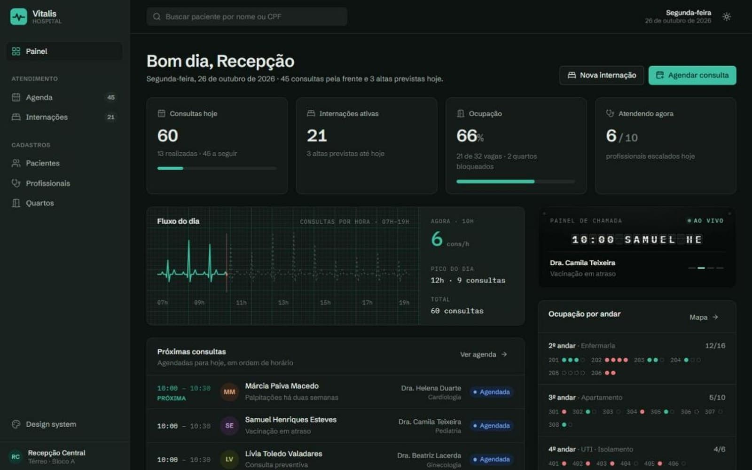Image resolution: width=752 pixels, height=470 pixels.
Task: Click the Agendar consulta button
Action: point(692,75)
